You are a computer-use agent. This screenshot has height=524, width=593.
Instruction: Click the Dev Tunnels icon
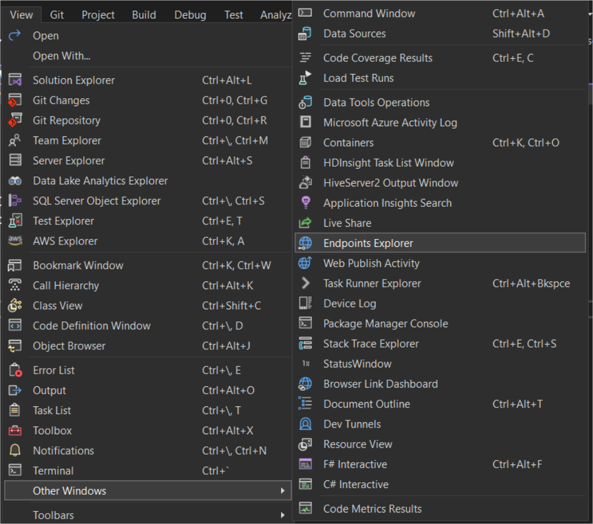point(305,424)
